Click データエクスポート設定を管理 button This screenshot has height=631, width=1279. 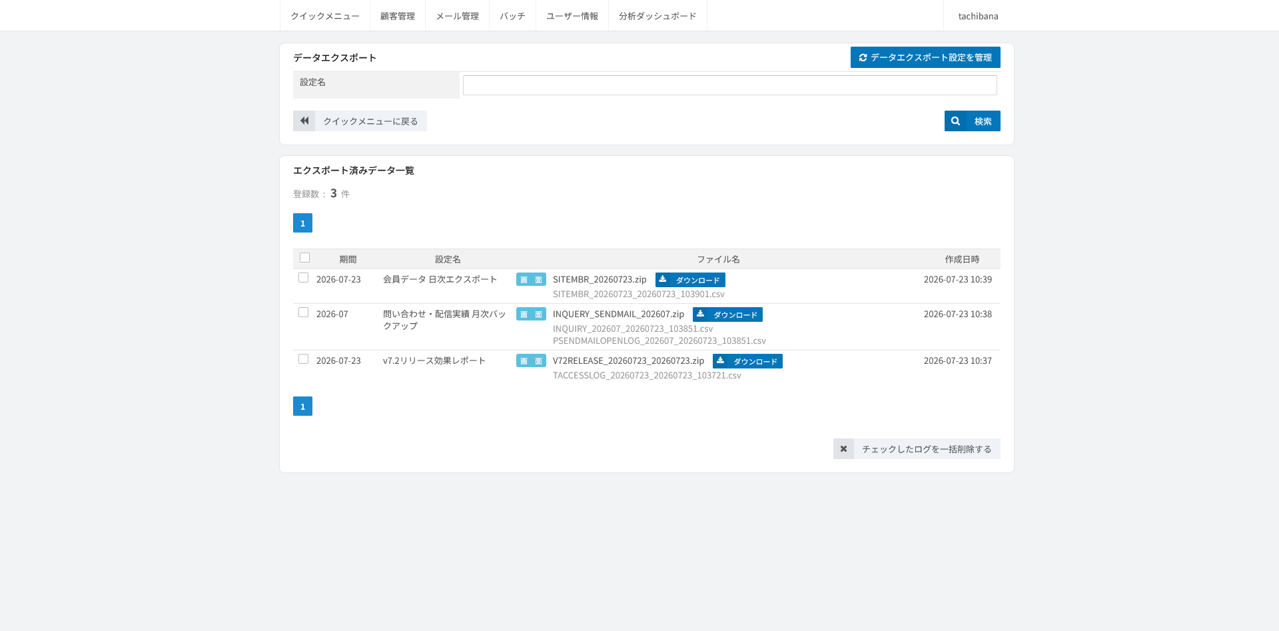[925, 57]
